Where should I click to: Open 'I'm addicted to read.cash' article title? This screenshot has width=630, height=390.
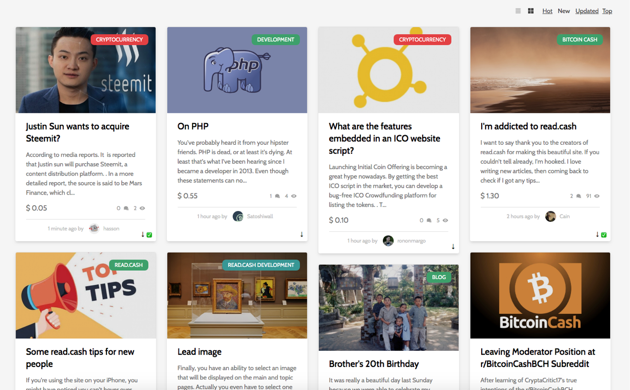[x=529, y=126]
